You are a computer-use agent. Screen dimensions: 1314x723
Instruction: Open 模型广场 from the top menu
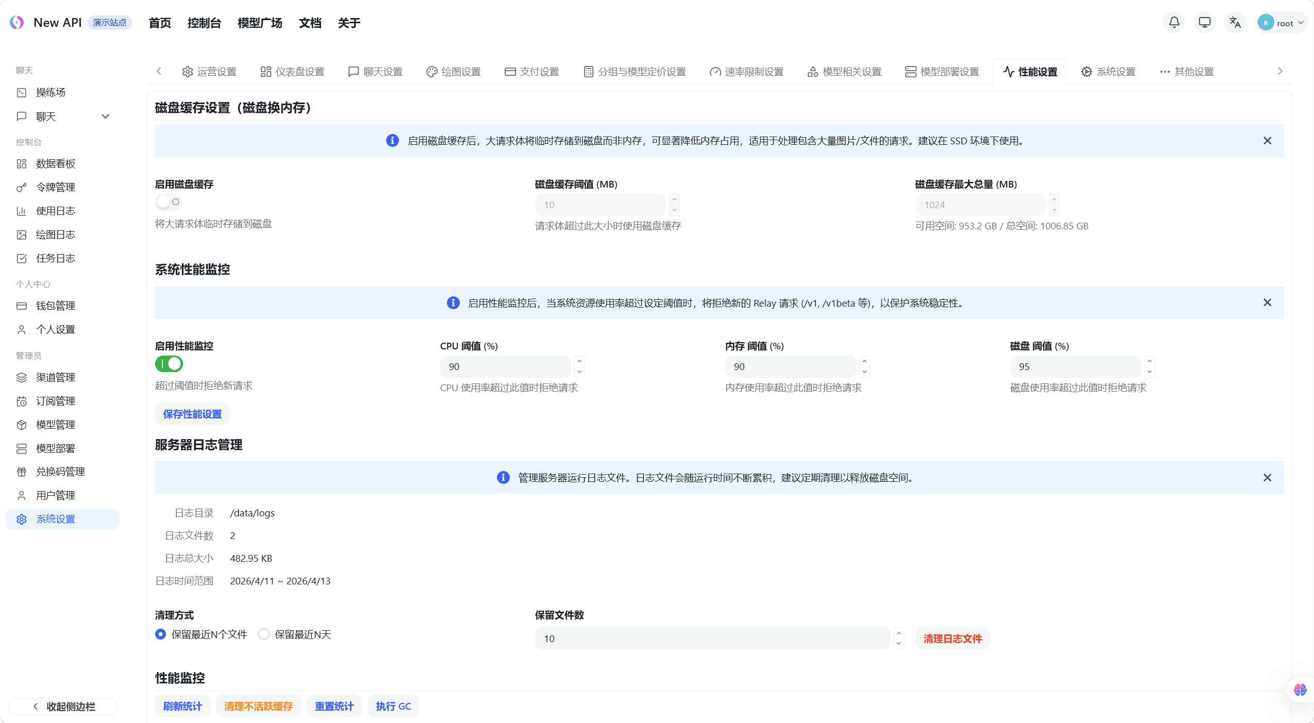[260, 23]
